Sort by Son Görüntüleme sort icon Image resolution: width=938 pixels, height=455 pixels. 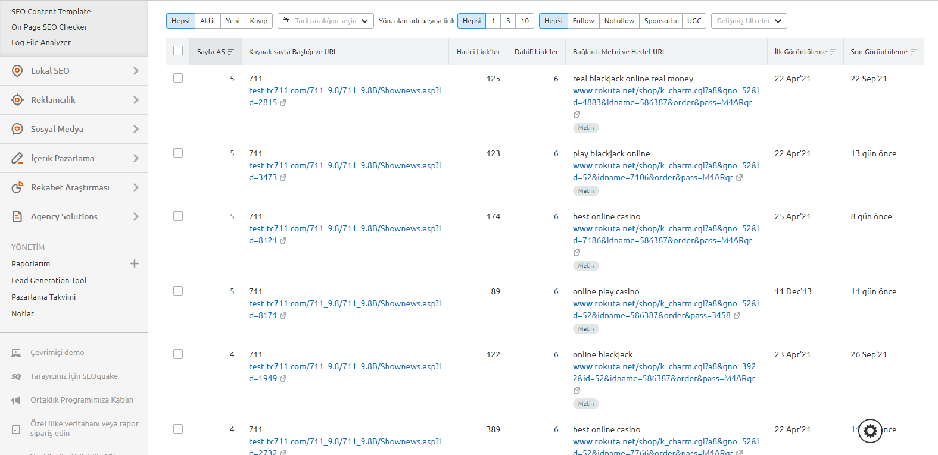click(913, 52)
